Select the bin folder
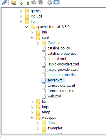 [x=44, y=32]
